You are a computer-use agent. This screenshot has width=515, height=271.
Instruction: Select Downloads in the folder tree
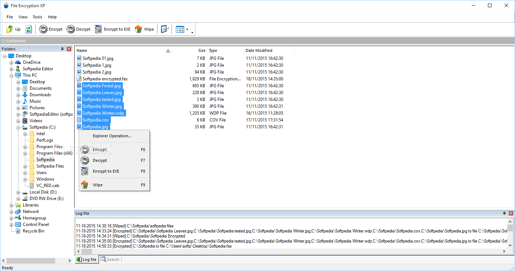[x=40, y=95]
